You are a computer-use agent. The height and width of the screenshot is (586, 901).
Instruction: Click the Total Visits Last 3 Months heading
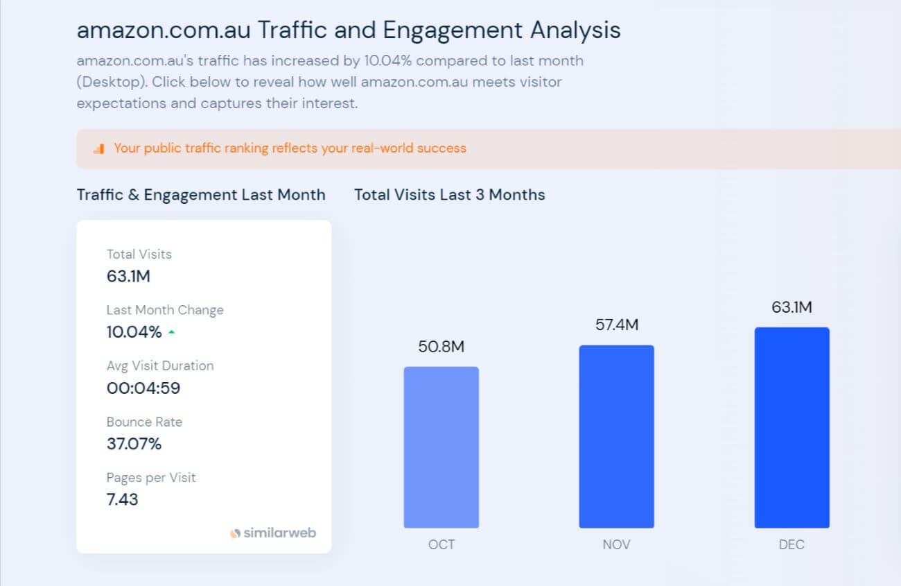(x=450, y=195)
